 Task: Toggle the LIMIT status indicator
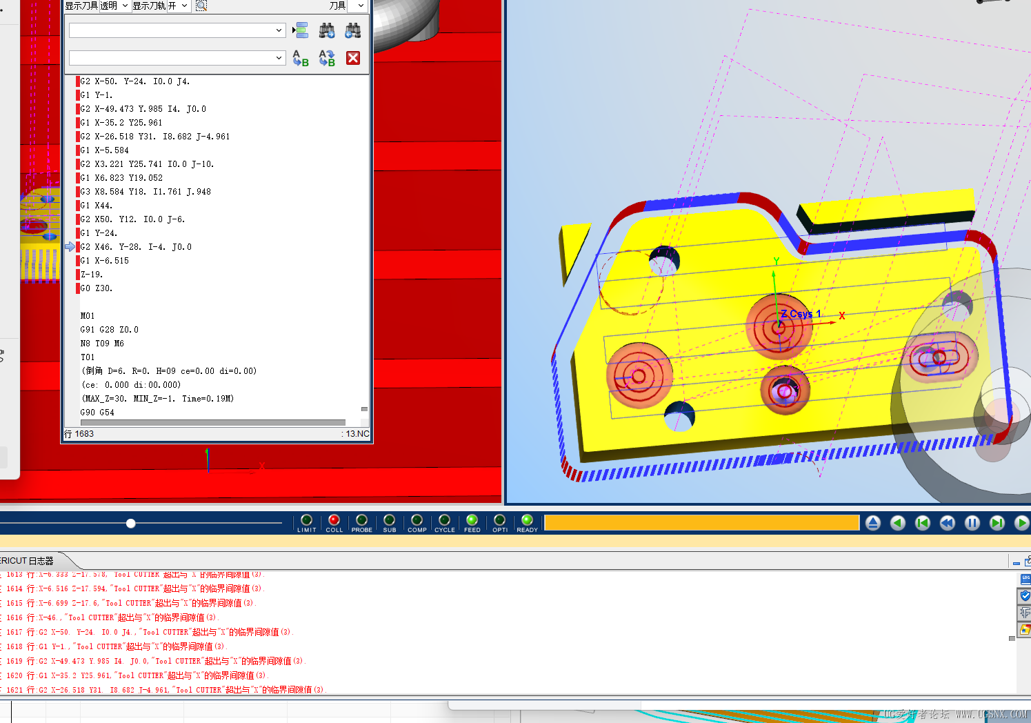click(x=306, y=519)
